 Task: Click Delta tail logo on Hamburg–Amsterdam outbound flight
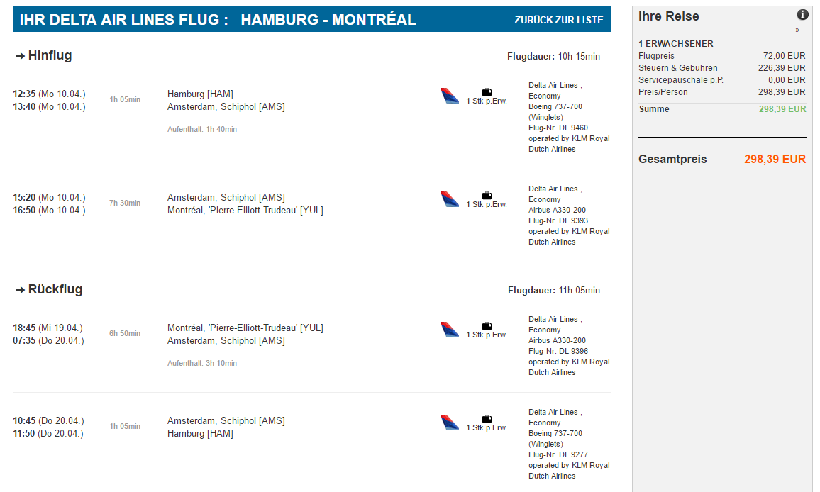coord(449,96)
